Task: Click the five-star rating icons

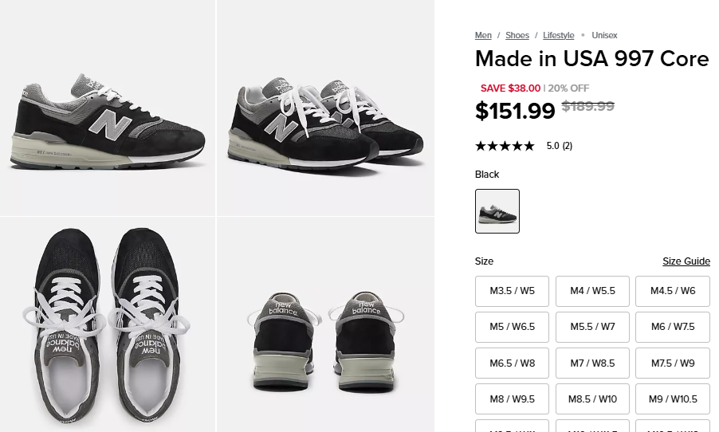Action: (x=505, y=146)
